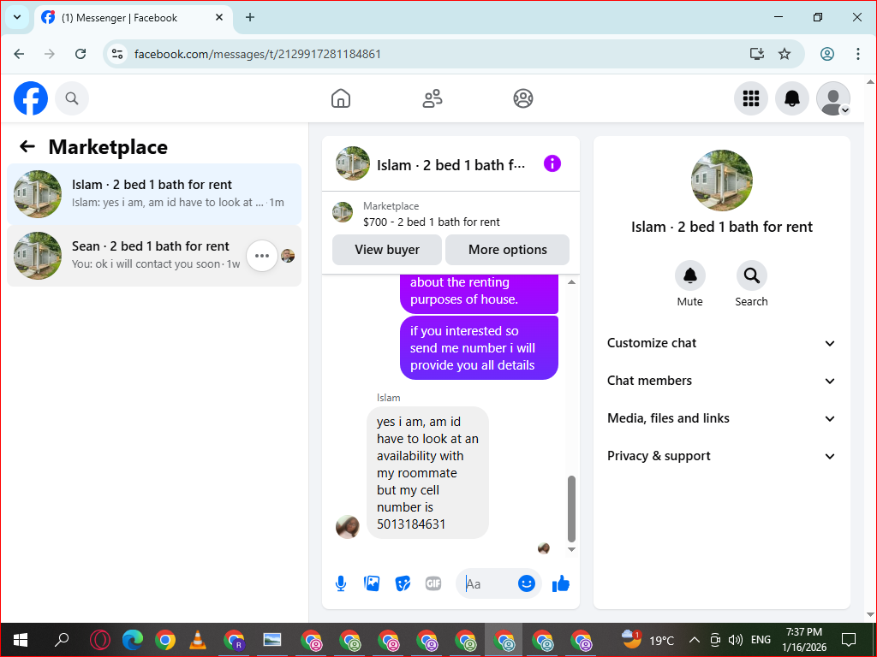The width and height of the screenshot is (877, 657).
Task: Click the listing photo in right panel
Action: (721, 181)
